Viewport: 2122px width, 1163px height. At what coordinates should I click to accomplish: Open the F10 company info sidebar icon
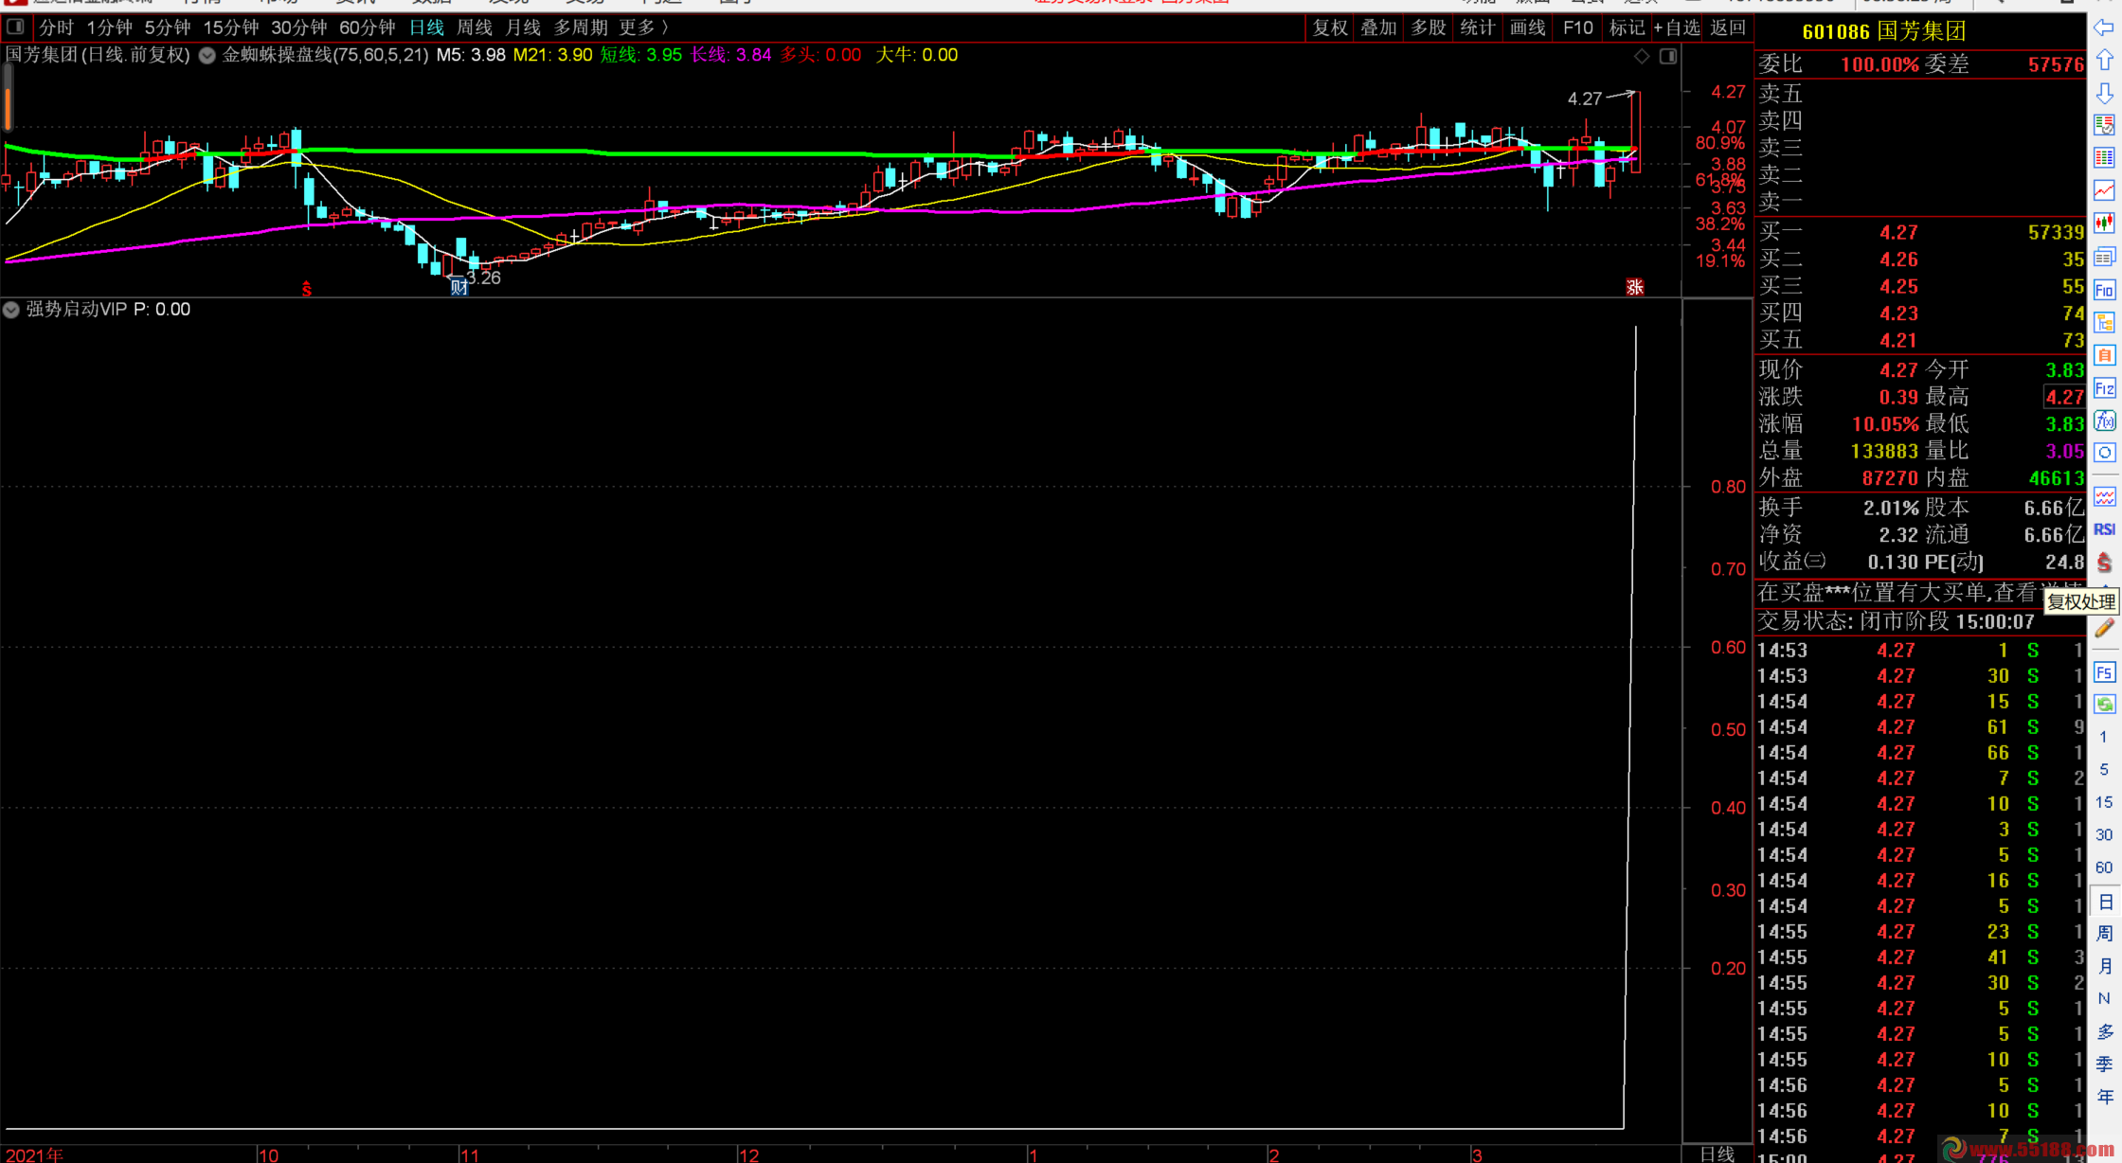coord(2104,290)
